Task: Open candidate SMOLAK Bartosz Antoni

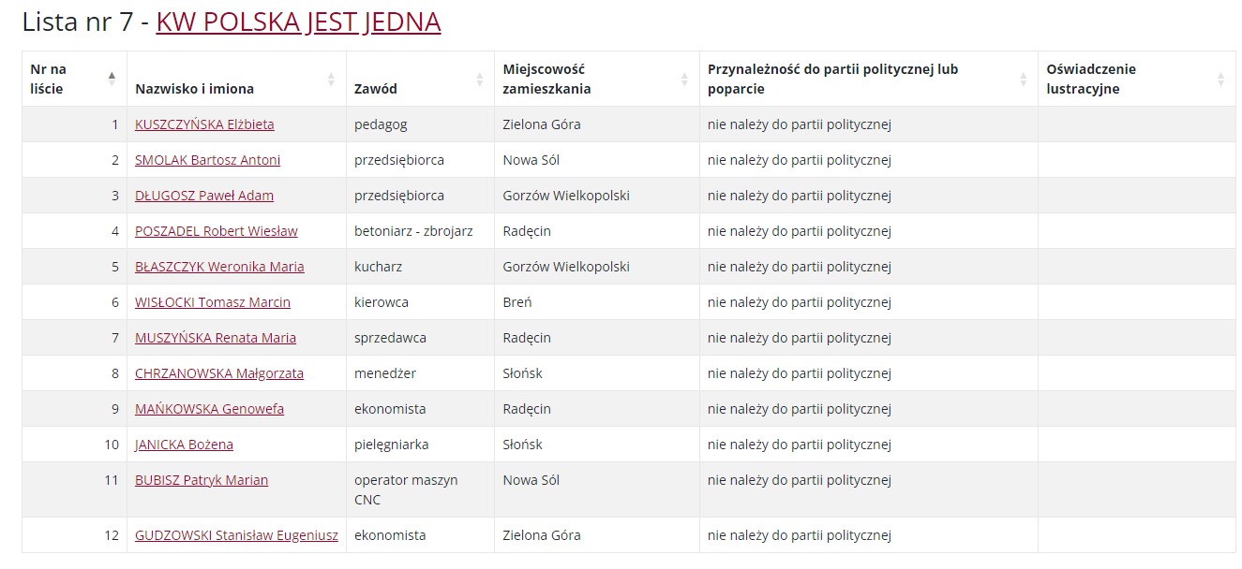Action: click(207, 160)
